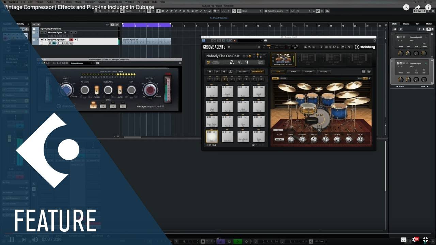
Task: Click Groove Agent play button
Action: click(x=217, y=71)
